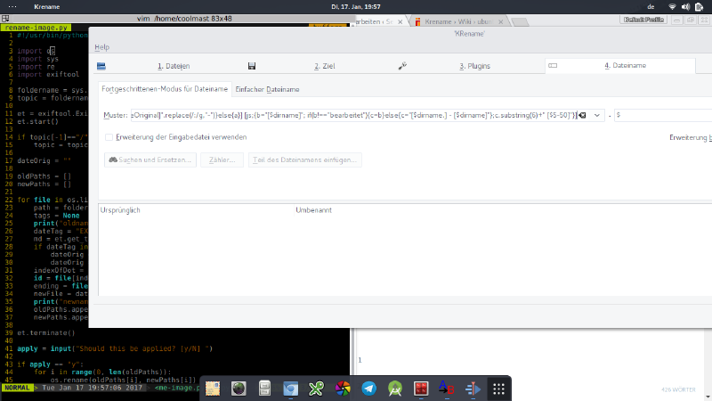The width and height of the screenshot is (712, 401).
Task: Click the Suchen und Ersetzen button
Action: (x=150, y=160)
